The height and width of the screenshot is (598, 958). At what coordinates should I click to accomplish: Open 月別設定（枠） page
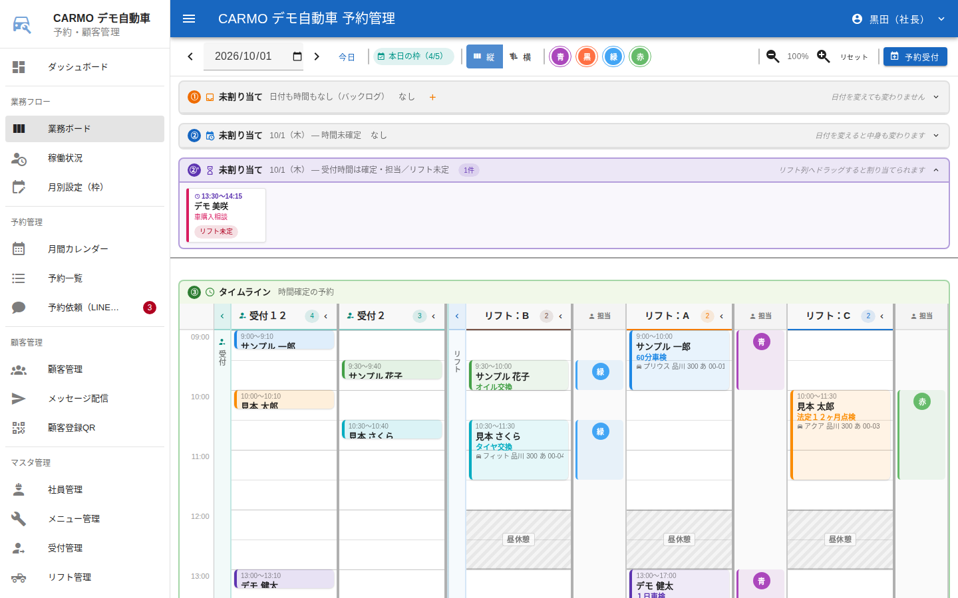84,187
